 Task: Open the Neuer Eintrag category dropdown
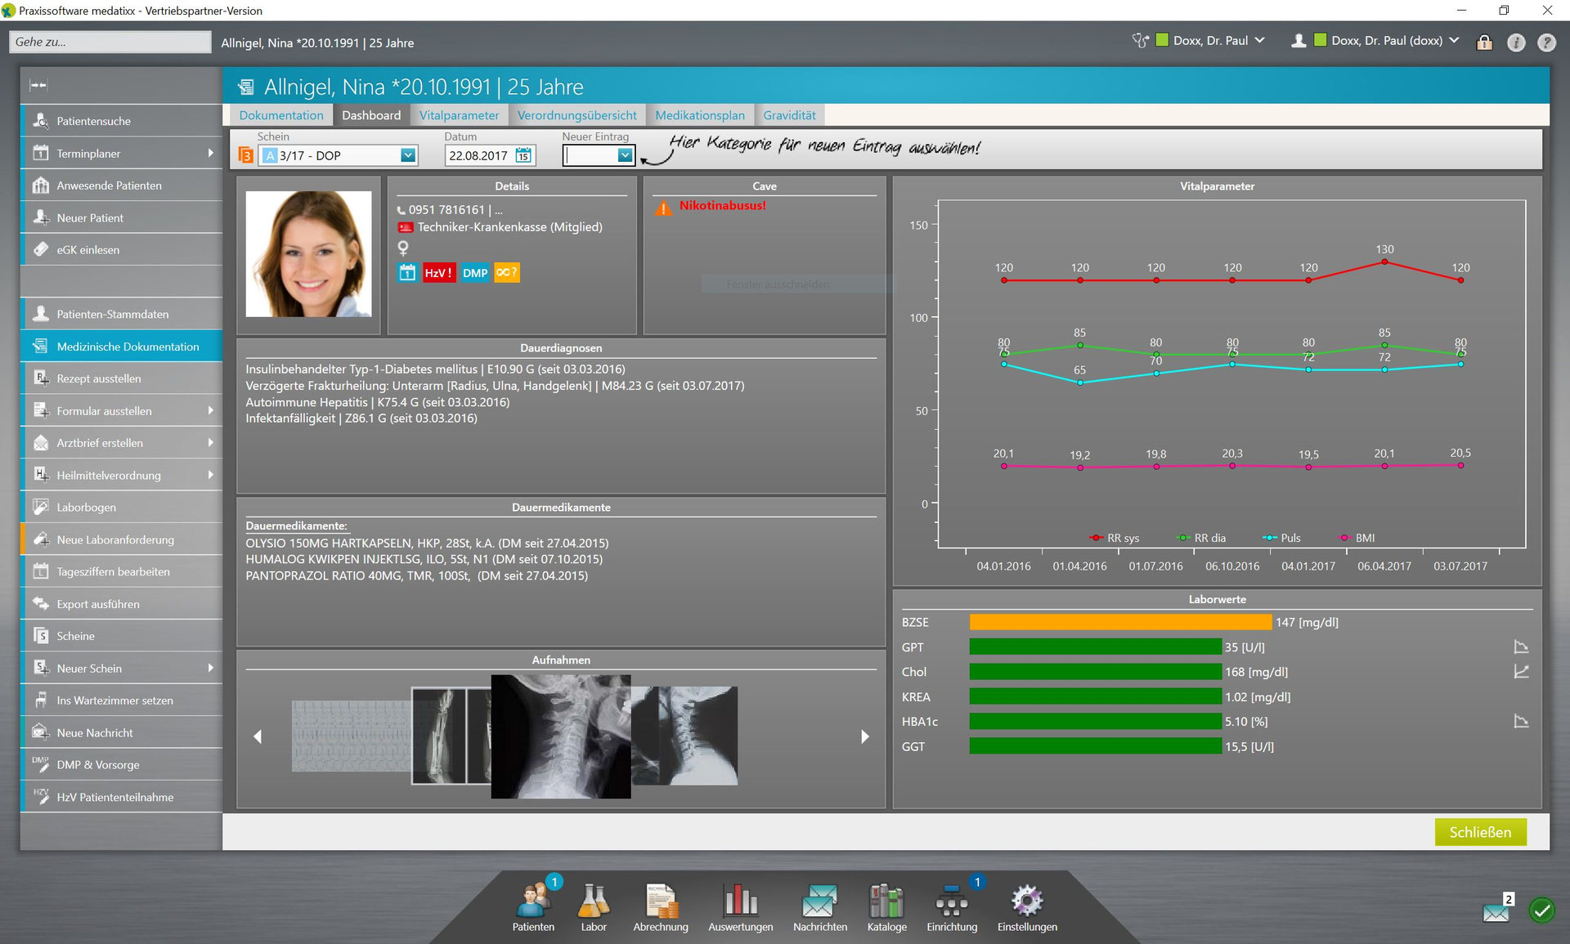[x=625, y=154]
